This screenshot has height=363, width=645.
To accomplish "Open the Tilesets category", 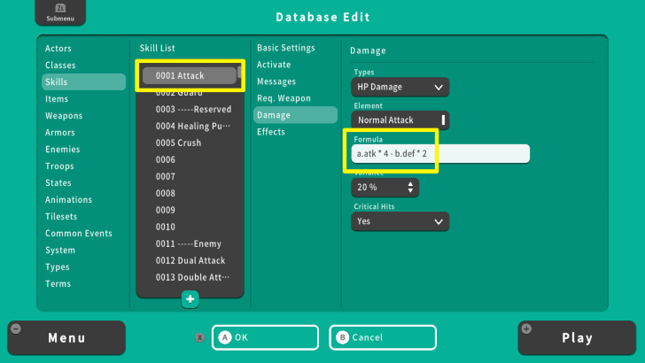I will [x=61, y=217].
